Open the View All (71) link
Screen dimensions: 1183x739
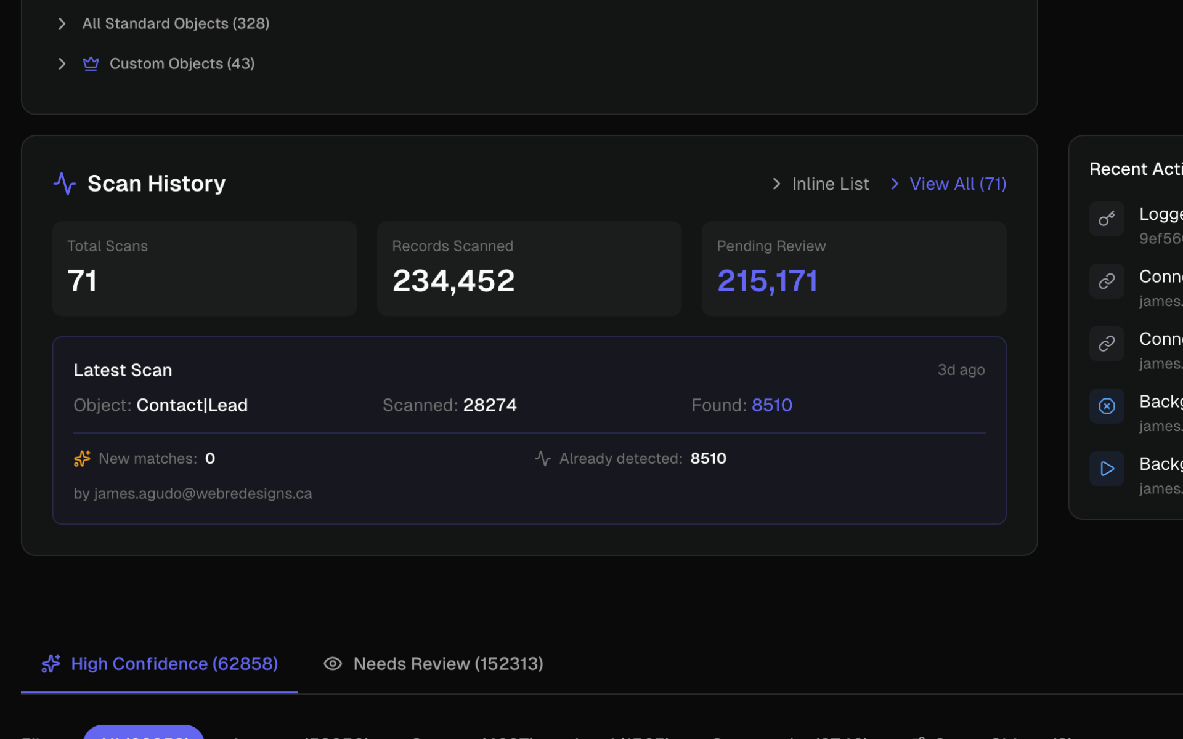(957, 184)
